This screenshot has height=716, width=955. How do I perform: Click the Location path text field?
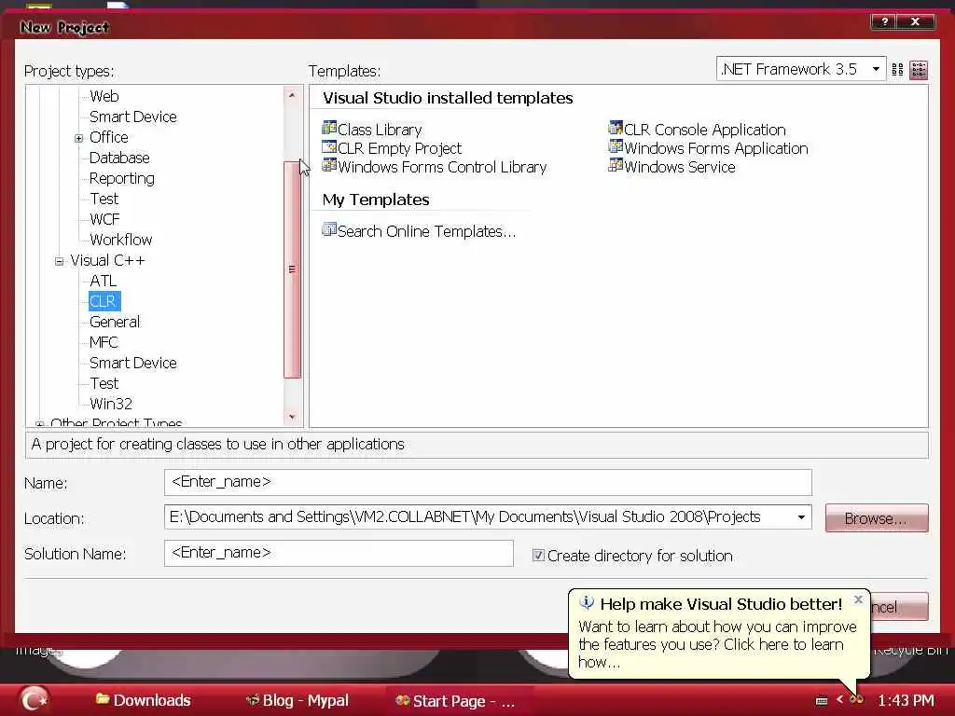478,516
